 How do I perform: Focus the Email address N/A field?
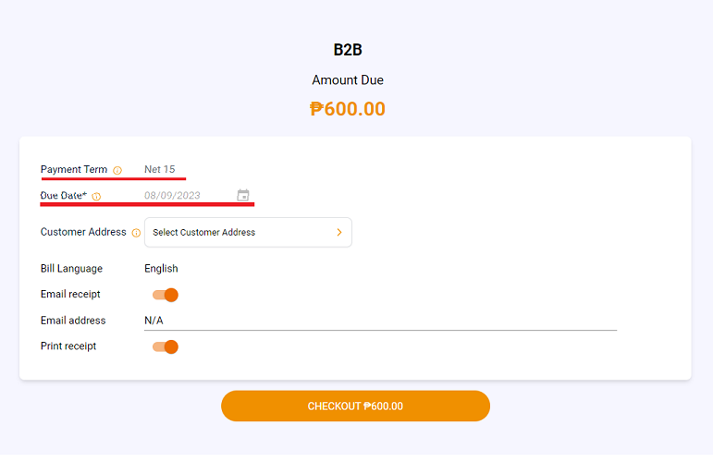tap(381, 321)
